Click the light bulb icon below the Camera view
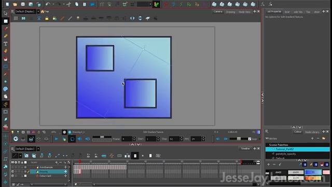332x187 pixels. tap(12, 132)
